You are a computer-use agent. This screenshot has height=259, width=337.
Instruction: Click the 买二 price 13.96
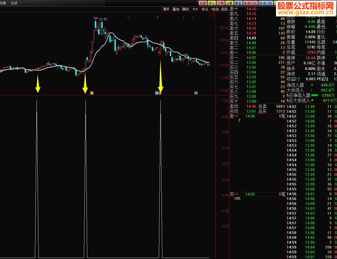tap(251, 62)
